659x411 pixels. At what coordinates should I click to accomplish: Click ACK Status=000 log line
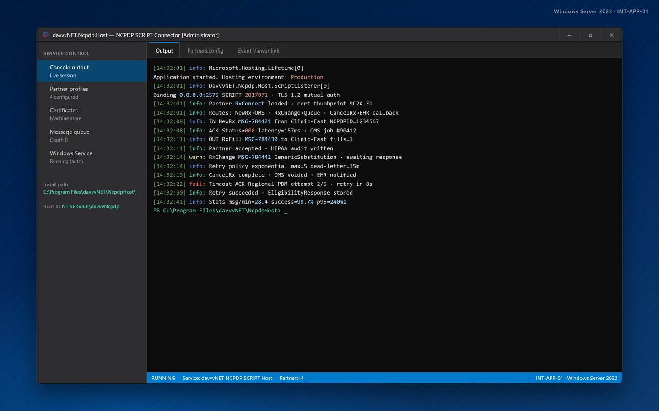click(254, 131)
